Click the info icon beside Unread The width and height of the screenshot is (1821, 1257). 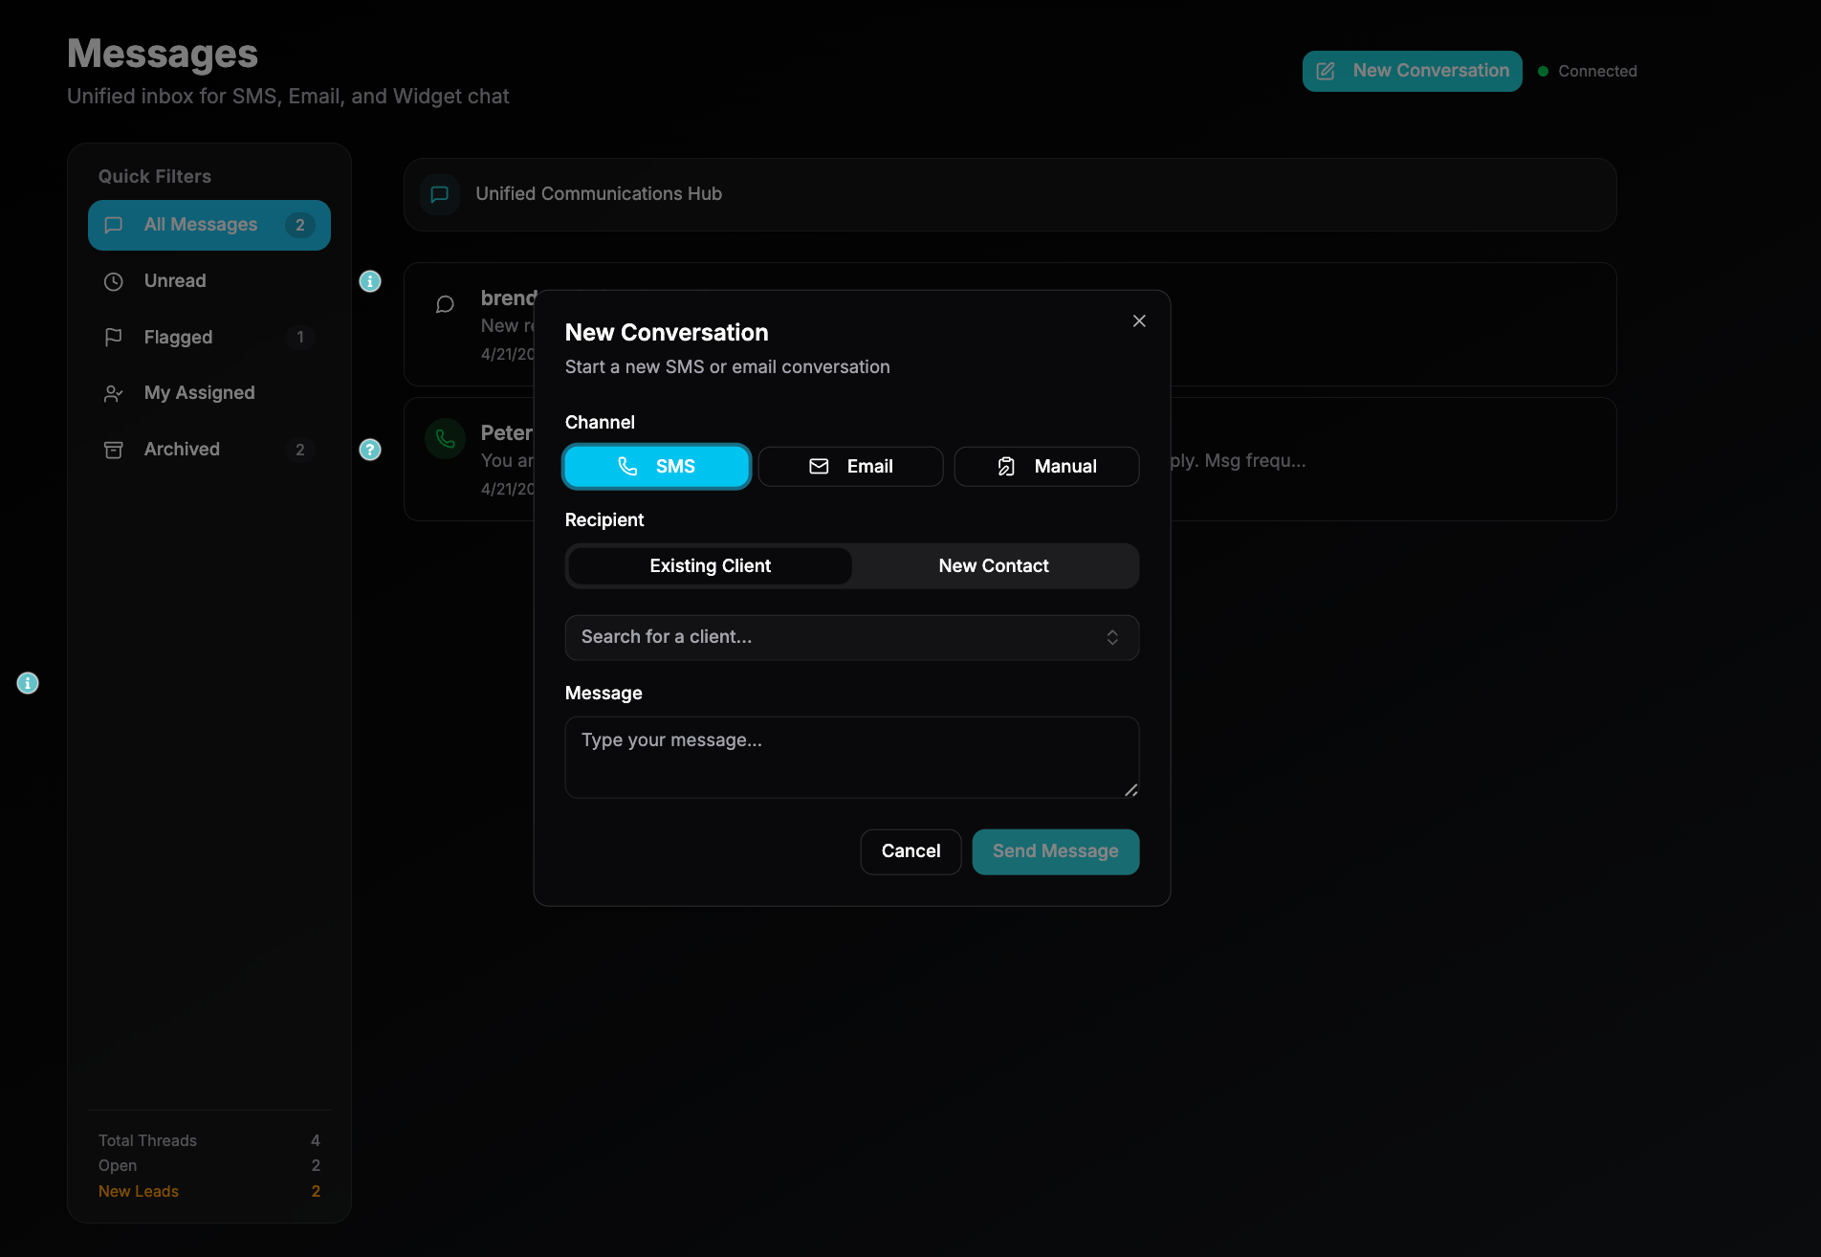coord(370,281)
